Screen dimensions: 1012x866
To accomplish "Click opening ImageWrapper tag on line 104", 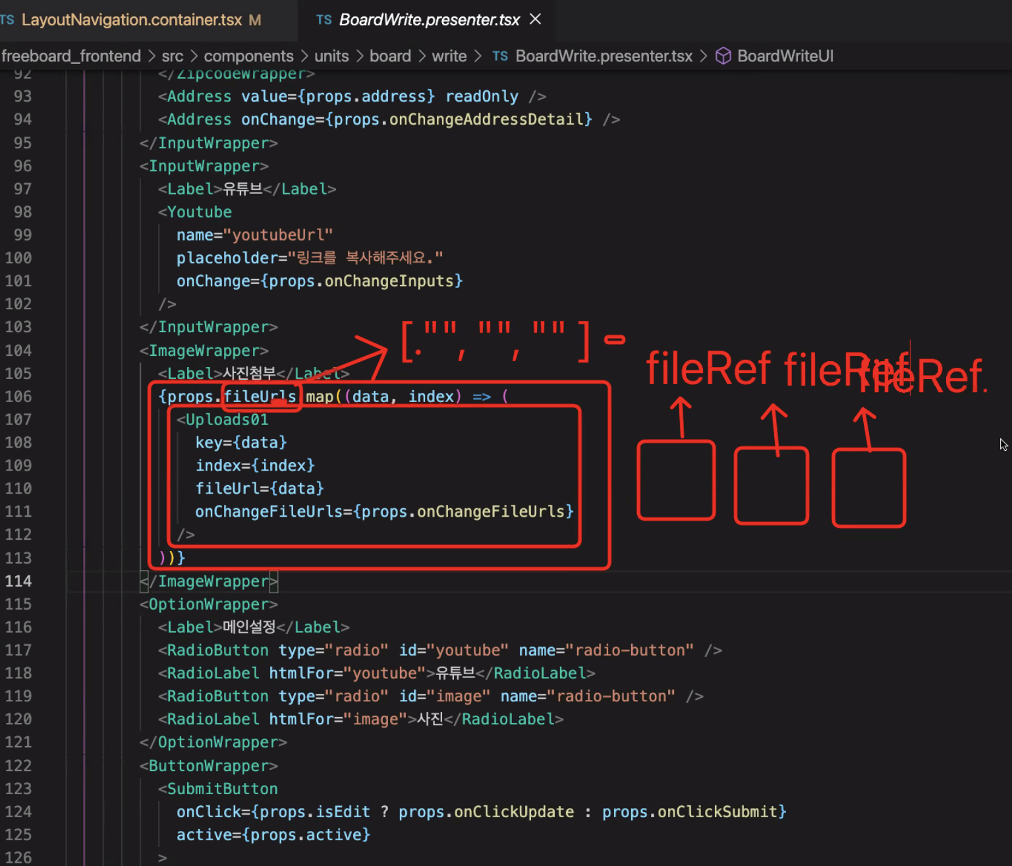I will [204, 350].
